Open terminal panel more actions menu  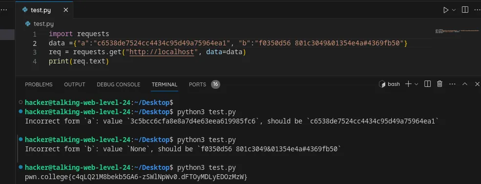coord(452,84)
